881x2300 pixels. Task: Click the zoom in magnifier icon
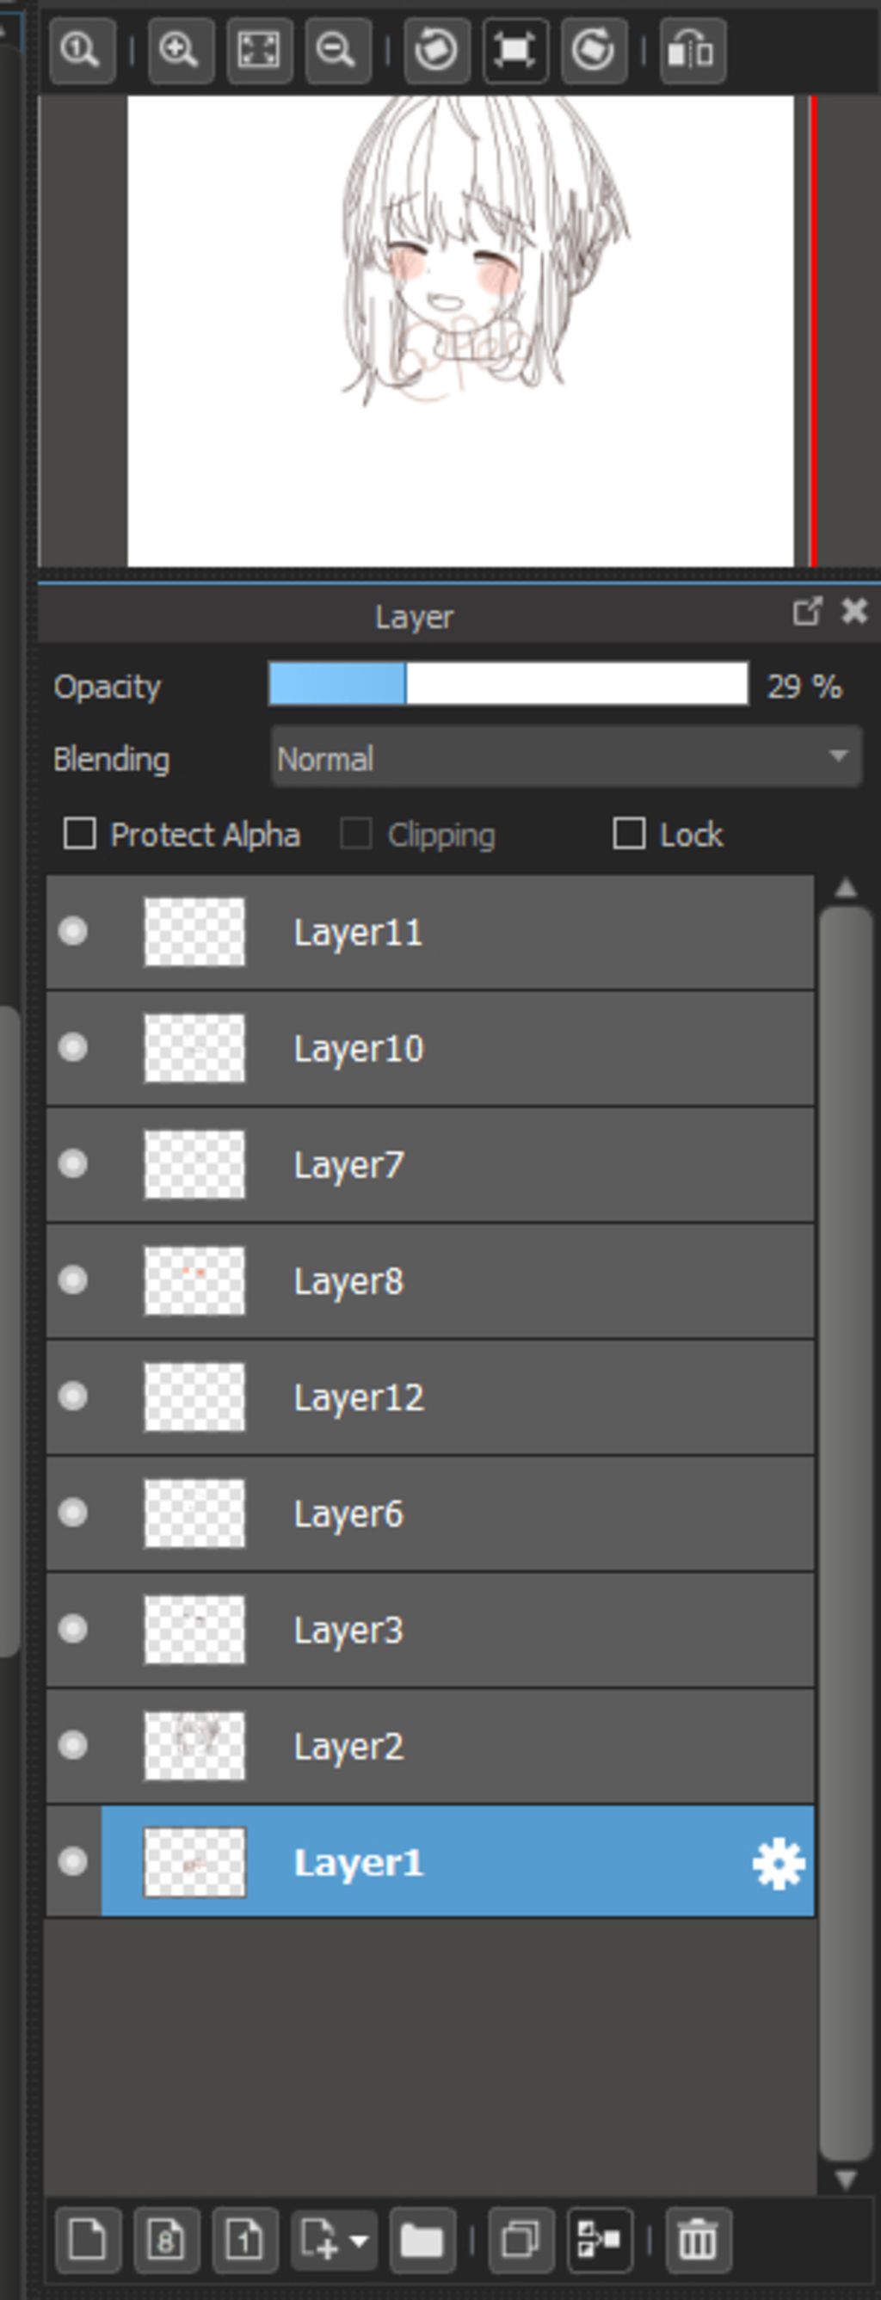pyautogui.click(x=180, y=50)
